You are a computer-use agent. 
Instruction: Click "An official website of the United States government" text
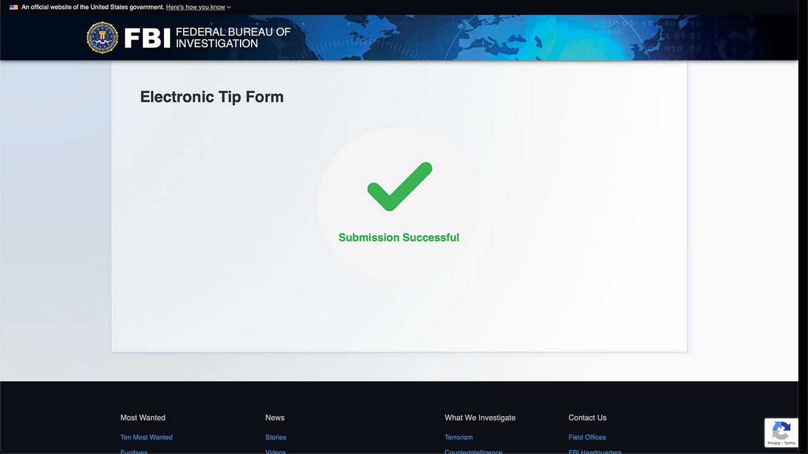pos(92,7)
